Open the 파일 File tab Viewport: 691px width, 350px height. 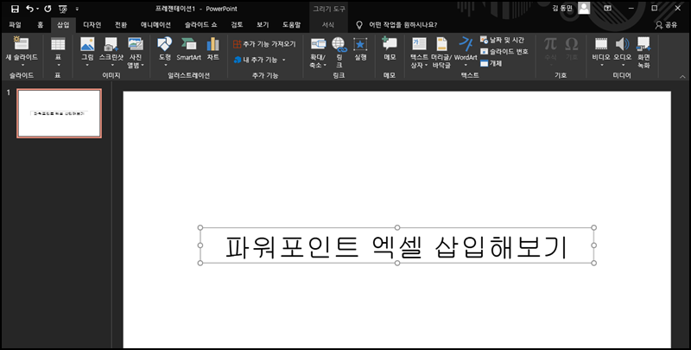click(x=15, y=25)
